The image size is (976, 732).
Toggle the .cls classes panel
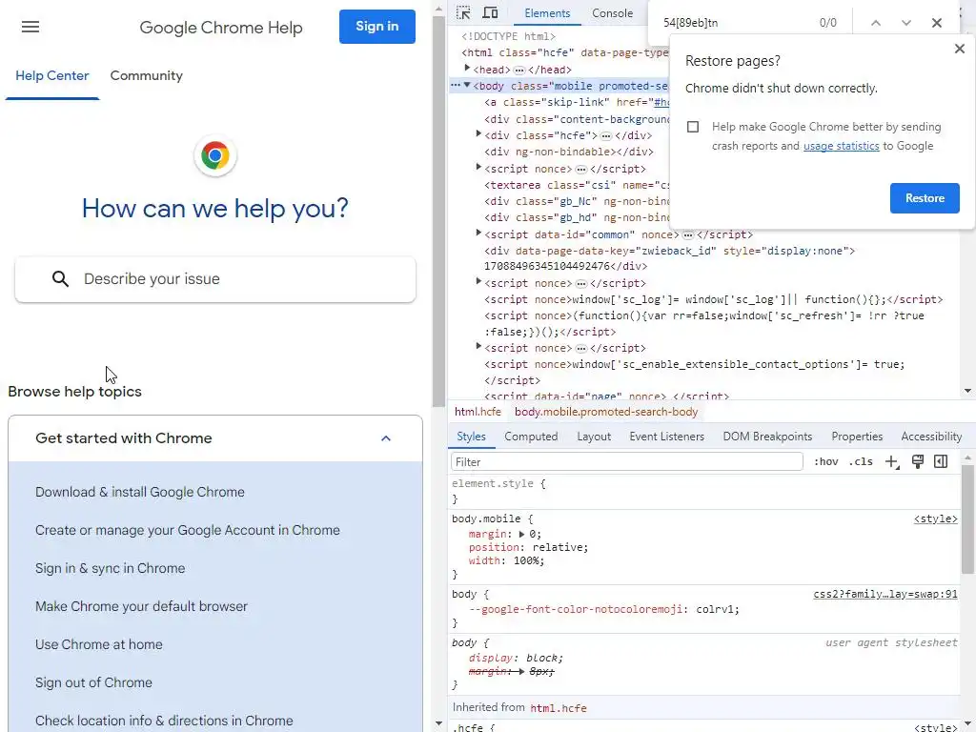pos(861,462)
